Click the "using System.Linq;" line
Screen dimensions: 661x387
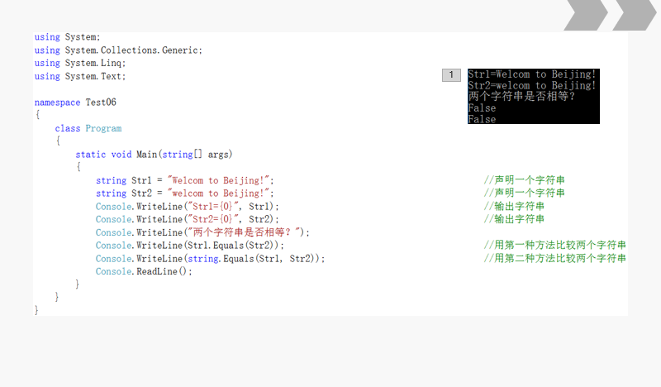pos(80,64)
